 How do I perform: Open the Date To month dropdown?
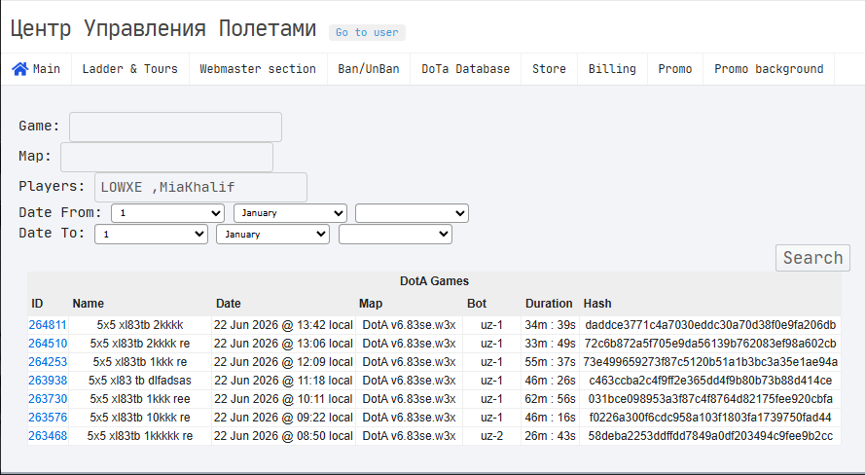click(x=273, y=235)
